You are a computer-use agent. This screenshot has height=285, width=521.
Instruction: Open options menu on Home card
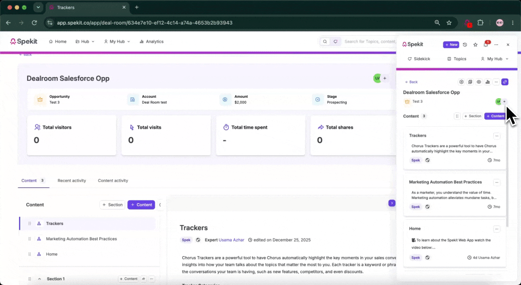497,229
